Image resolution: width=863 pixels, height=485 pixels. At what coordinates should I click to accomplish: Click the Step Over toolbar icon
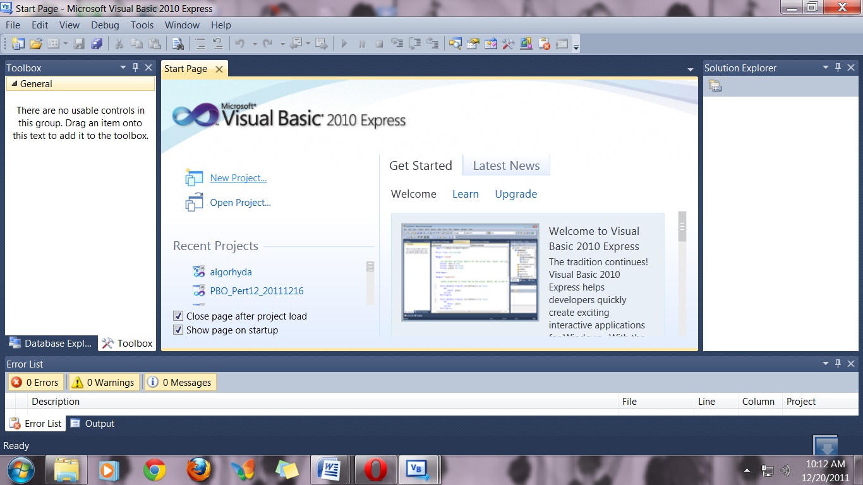tap(414, 44)
